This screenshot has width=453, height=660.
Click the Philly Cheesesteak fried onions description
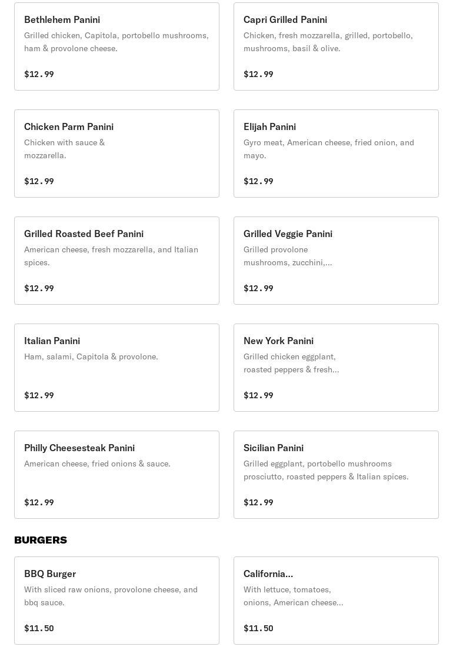coord(97,464)
